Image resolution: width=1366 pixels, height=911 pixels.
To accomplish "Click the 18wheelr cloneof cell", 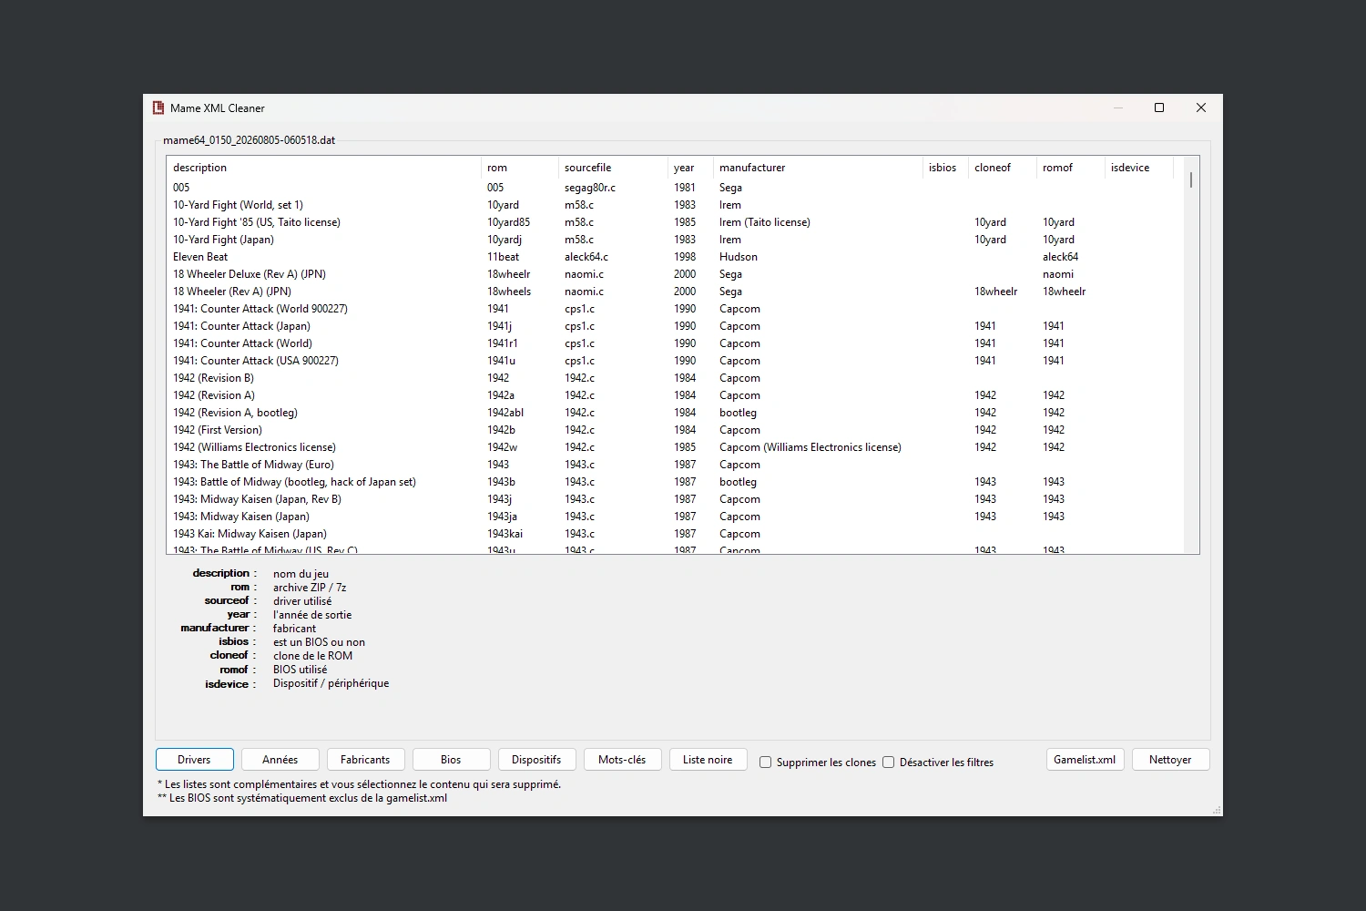I will coord(996,292).
